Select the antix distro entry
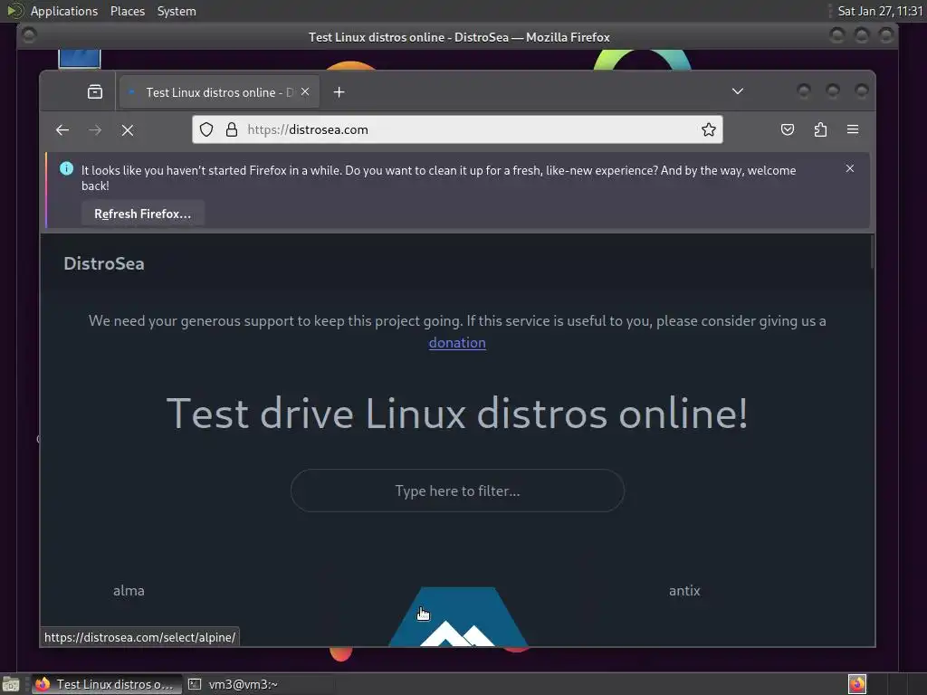The width and height of the screenshot is (927, 695). (684, 590)
